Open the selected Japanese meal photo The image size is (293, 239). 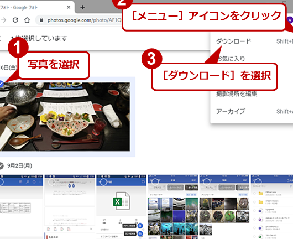[x=65, y=117]
